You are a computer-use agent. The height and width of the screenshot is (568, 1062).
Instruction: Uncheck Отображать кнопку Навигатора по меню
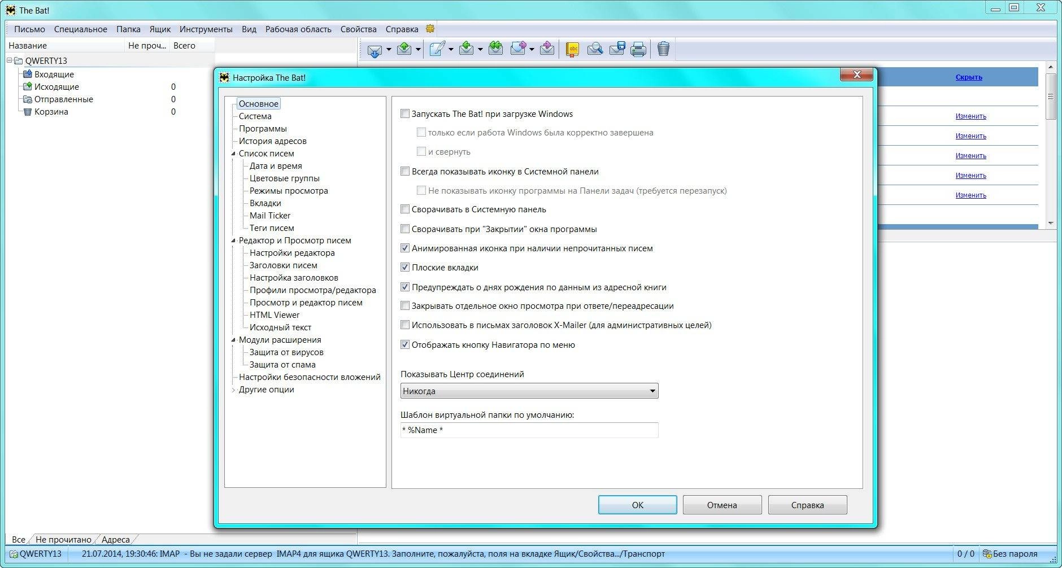pyautogui.click(x=405, y=344)
